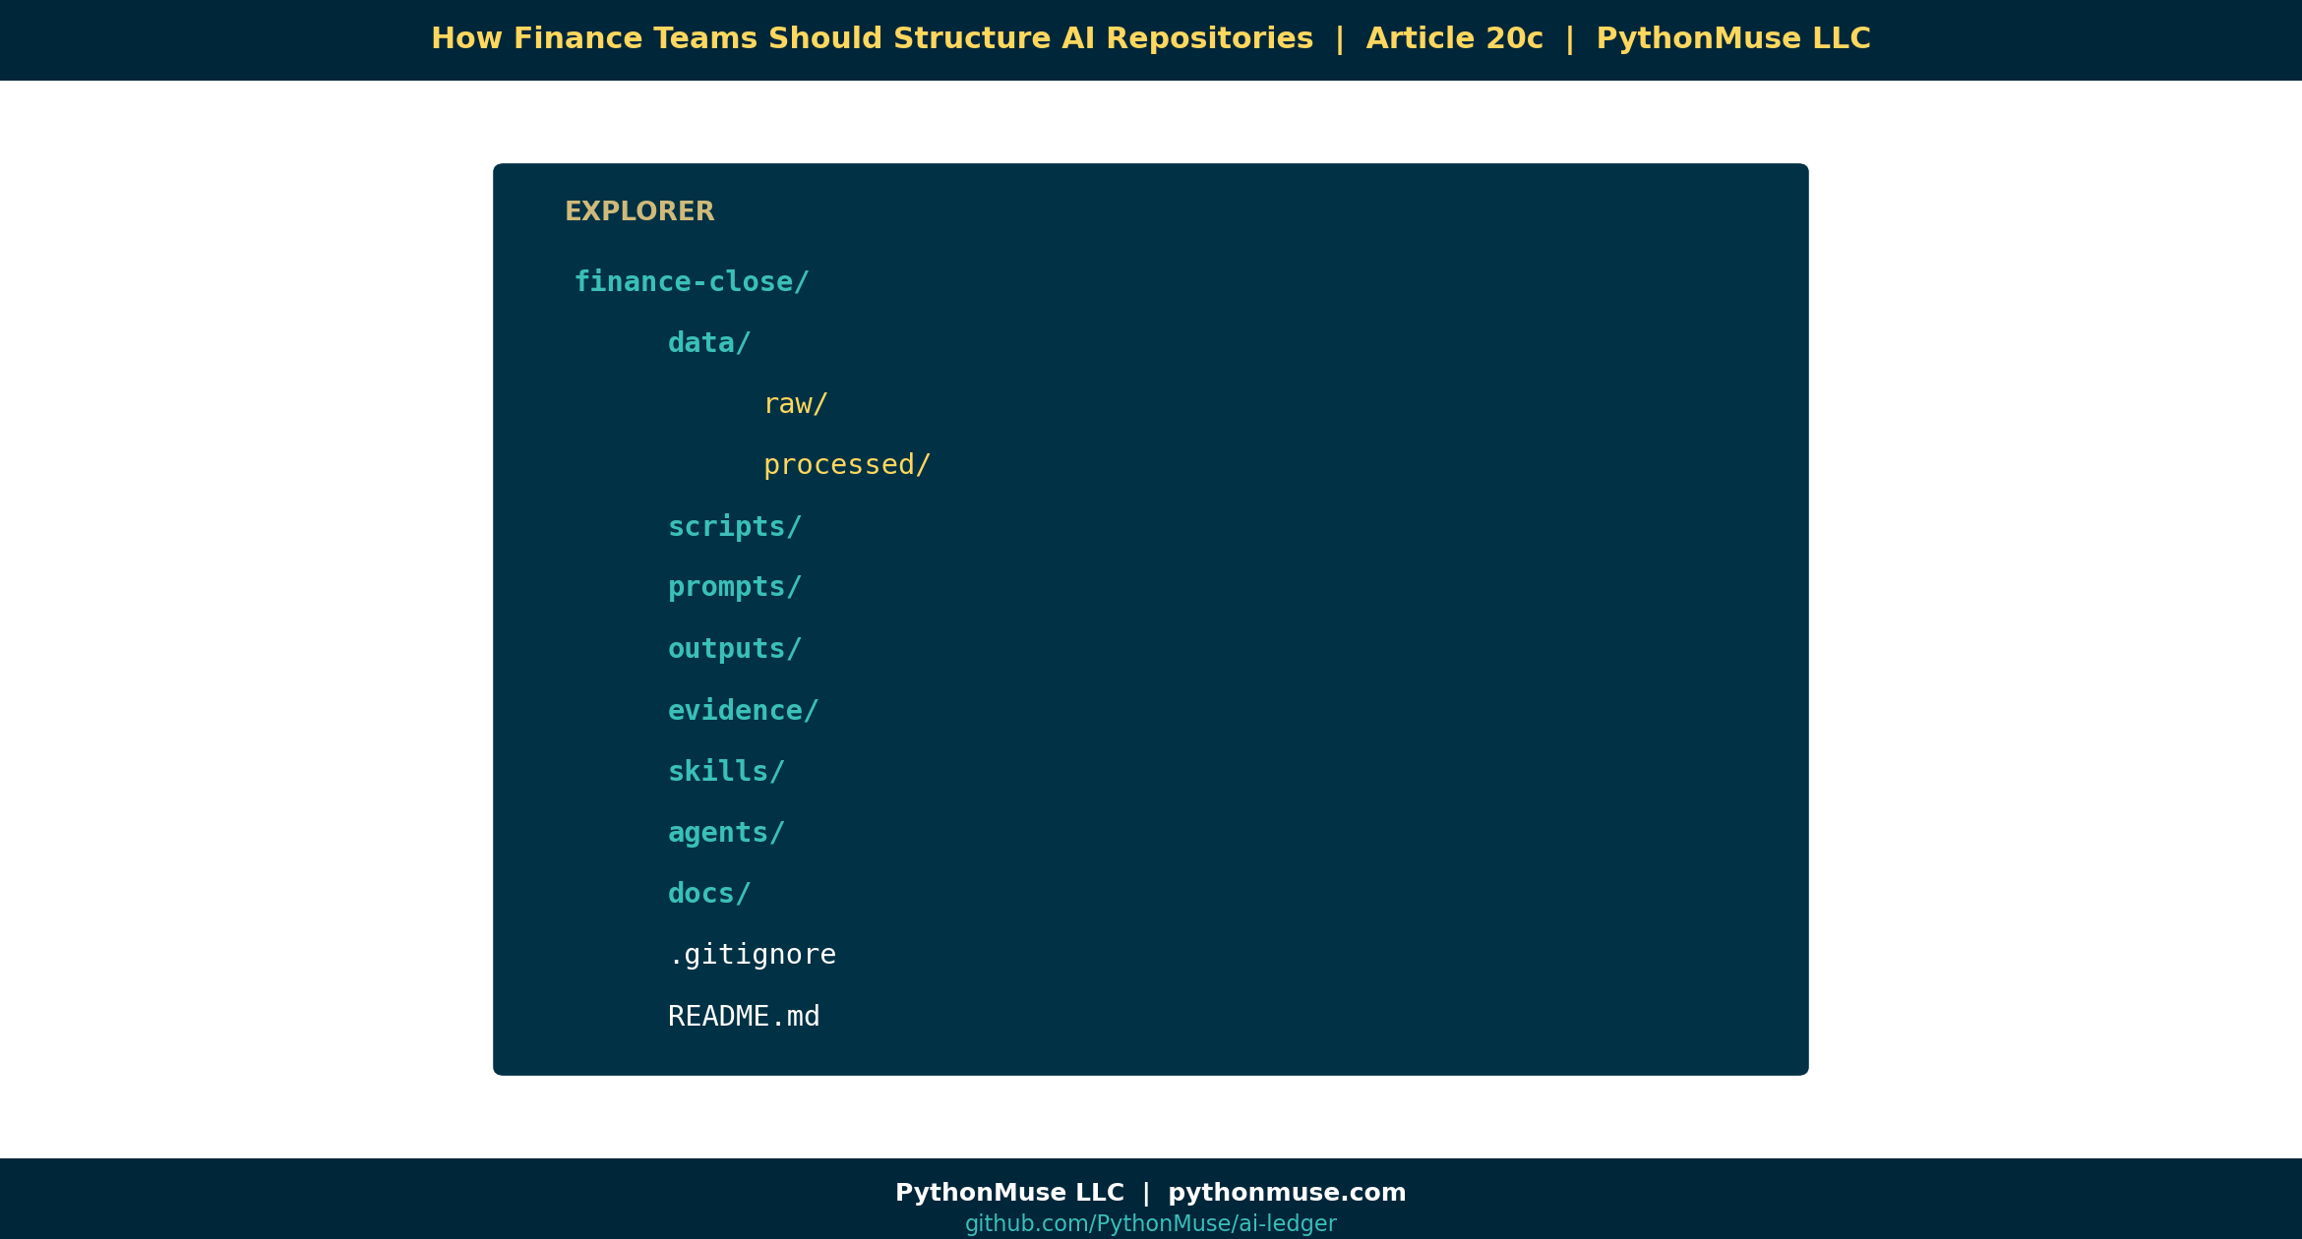Screen dimensions: 2302x1239
Task: Select the finance-close/ root folder
Action: pyautogui.click(x=692, y=282)
